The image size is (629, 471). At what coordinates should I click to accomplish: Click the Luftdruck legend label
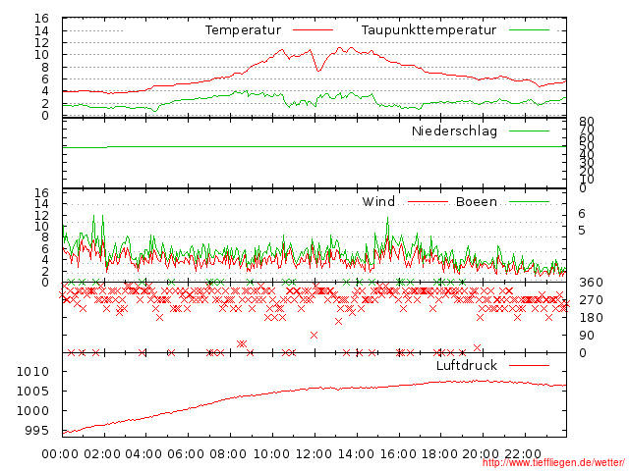[467, 365]
